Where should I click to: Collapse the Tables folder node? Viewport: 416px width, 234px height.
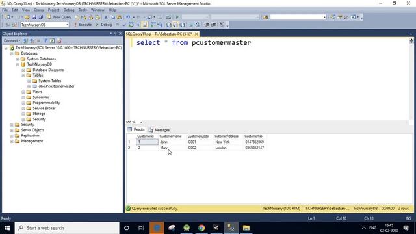pyautogui.click(x=23, y=75)
